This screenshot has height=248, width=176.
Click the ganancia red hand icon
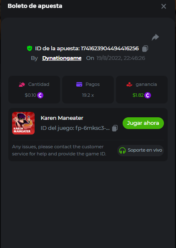coord(129,84)
